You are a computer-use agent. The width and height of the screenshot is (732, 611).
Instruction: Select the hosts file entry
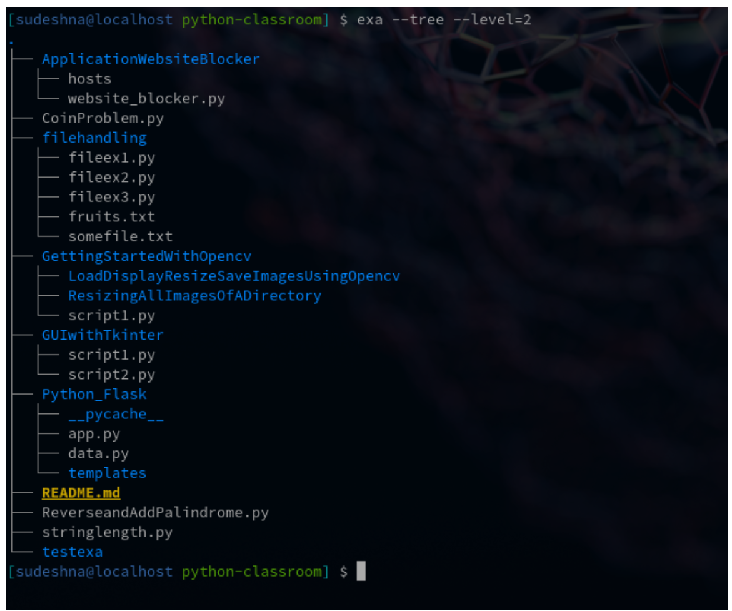[x=89, y=79]
